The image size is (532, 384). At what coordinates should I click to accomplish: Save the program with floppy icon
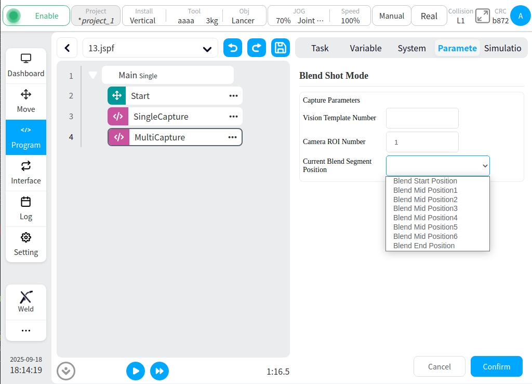point(281,48)
